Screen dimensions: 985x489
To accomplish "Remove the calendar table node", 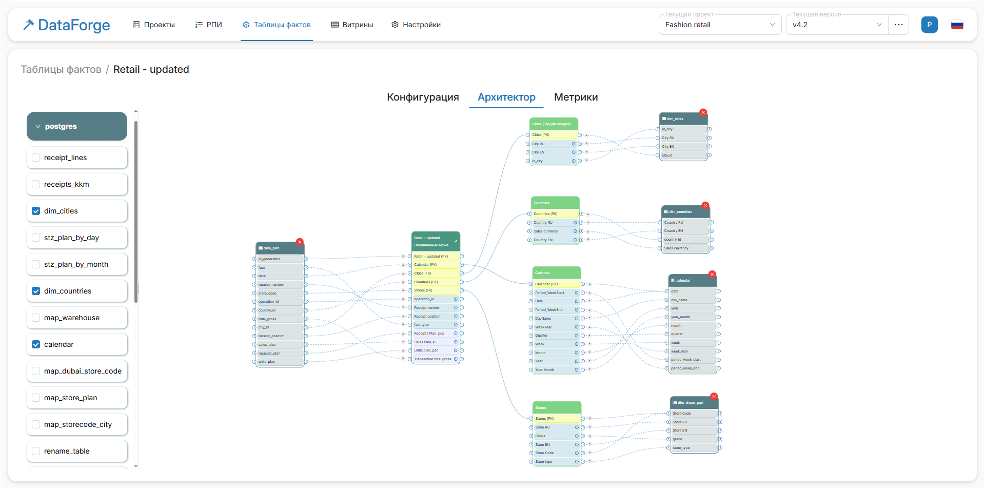I will [x=712, y=275].
